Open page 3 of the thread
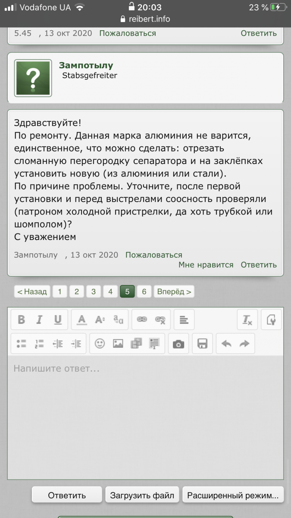Viewport: 291px width, 518px height. 93,291
